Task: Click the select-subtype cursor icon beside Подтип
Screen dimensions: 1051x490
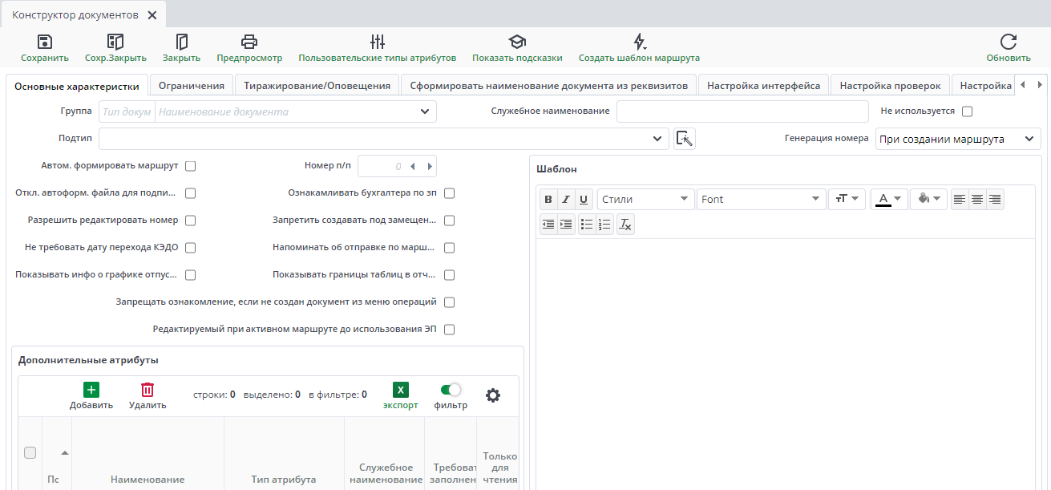Action: coord(685,139)
